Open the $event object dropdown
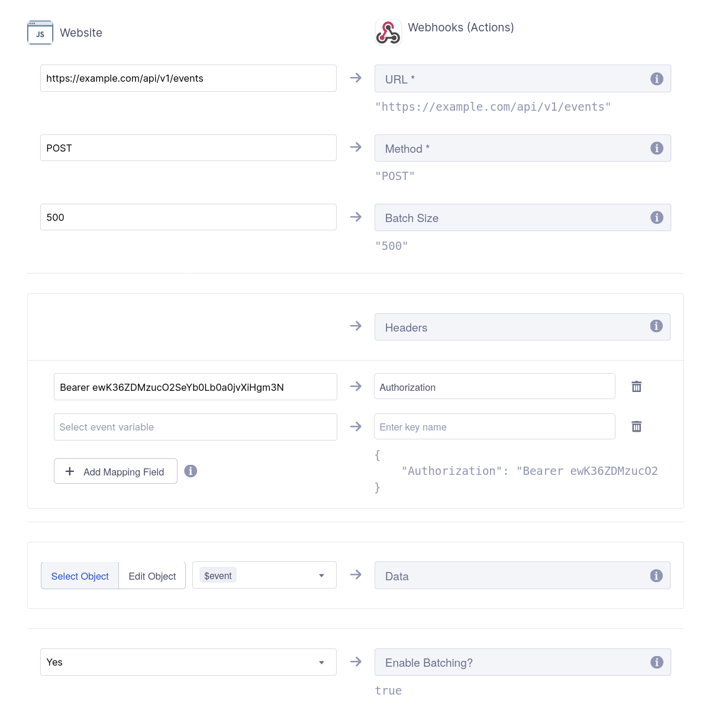Image resolution: width=719 pixels, height=723 pixels. [x=264, y=574]
